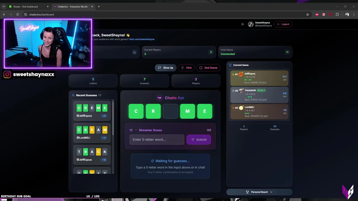Submit the streamer guess
358x201 pixels.
[x=199, y=140]
